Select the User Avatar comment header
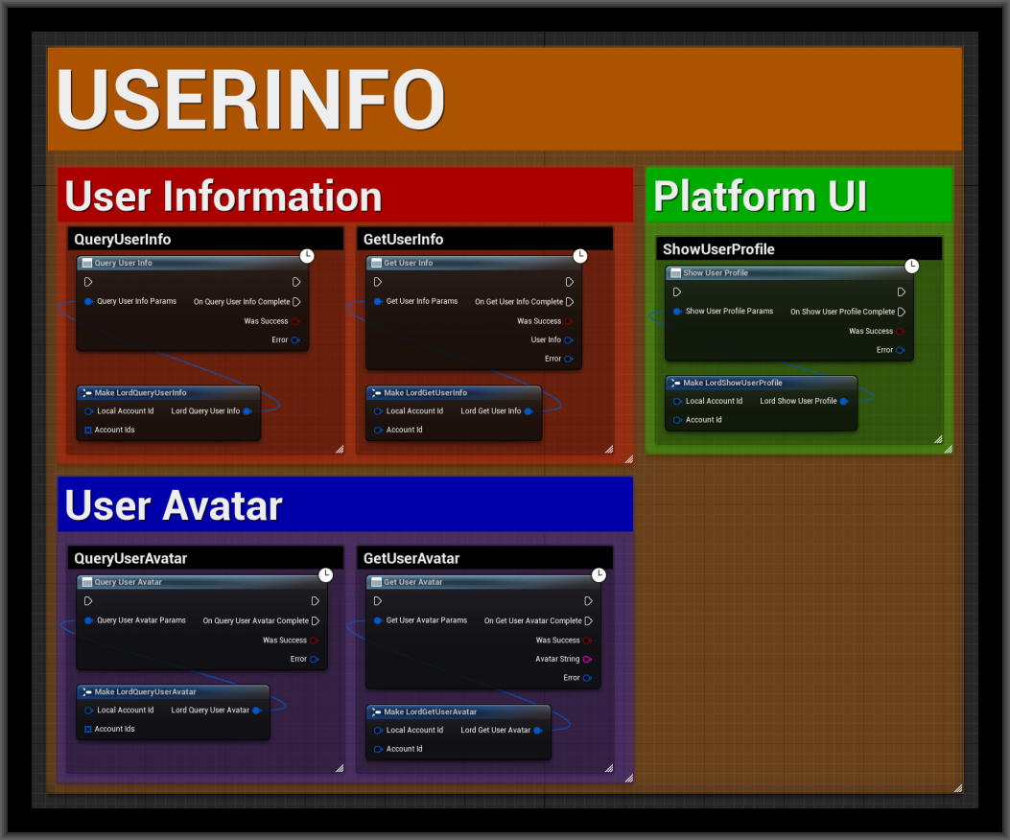 345,505
